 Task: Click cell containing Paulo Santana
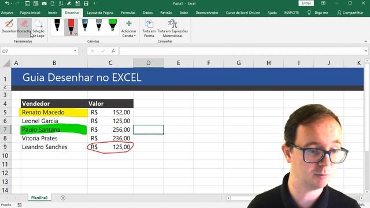[x=54, y=129]
